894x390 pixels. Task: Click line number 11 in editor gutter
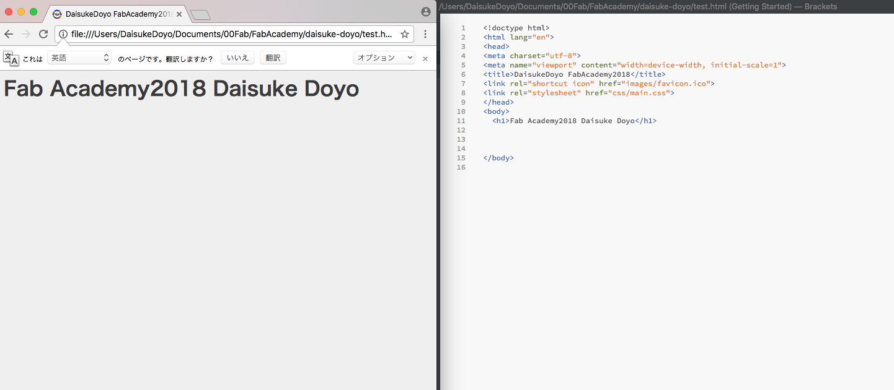pyautogui.click(x=461, y=121)
